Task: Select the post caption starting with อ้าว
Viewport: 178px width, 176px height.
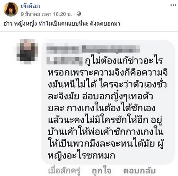Action: pyautogui.click(x=62, y=24)
